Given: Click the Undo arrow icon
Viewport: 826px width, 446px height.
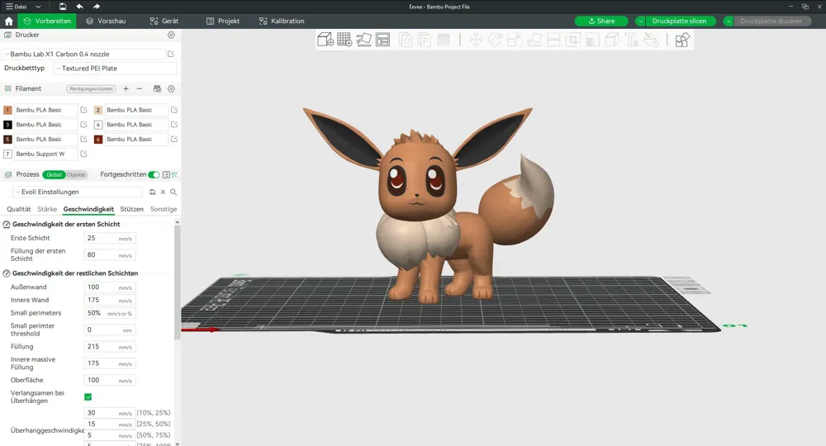Looking at the screenshot, I should click(x=79, y=7).
